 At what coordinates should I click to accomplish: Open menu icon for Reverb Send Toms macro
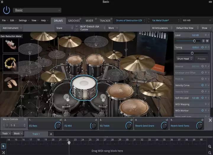tap(202, 120)
